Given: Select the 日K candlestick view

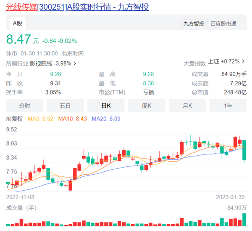Looking at the screenshot, I should tap(106, 105).
